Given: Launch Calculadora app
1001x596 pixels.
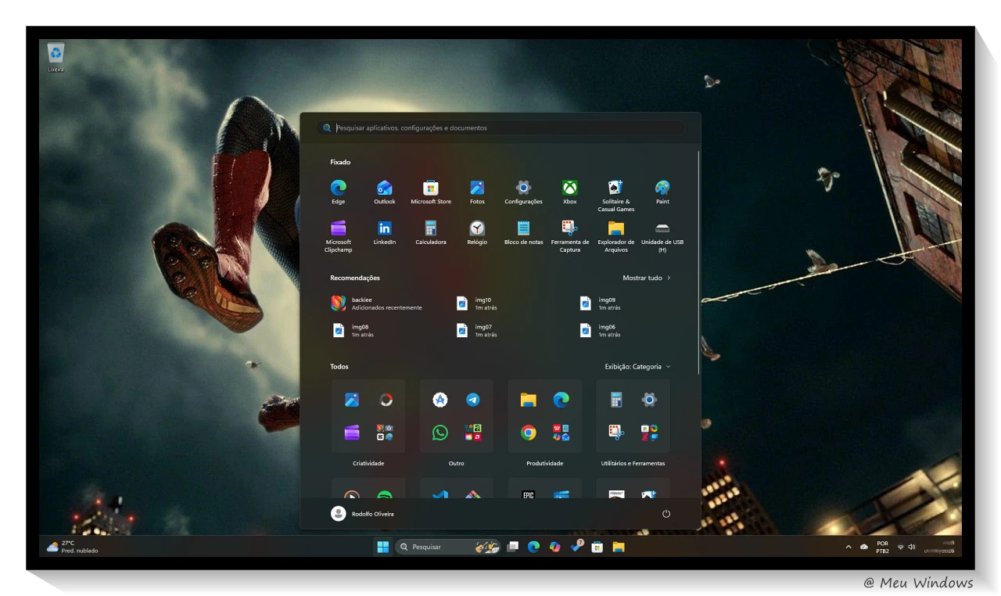Looking at the screenshot, I should (431, 229).
